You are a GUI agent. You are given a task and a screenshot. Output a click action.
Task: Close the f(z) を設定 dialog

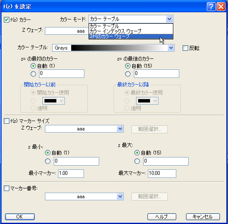[x=221, y=7]
